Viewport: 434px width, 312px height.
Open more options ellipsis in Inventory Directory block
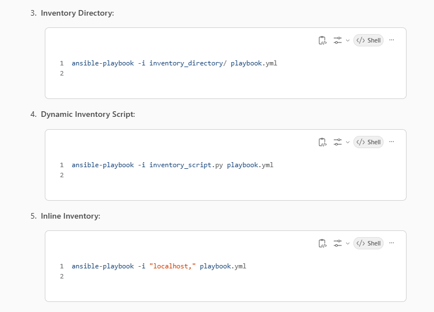(391, 40)
